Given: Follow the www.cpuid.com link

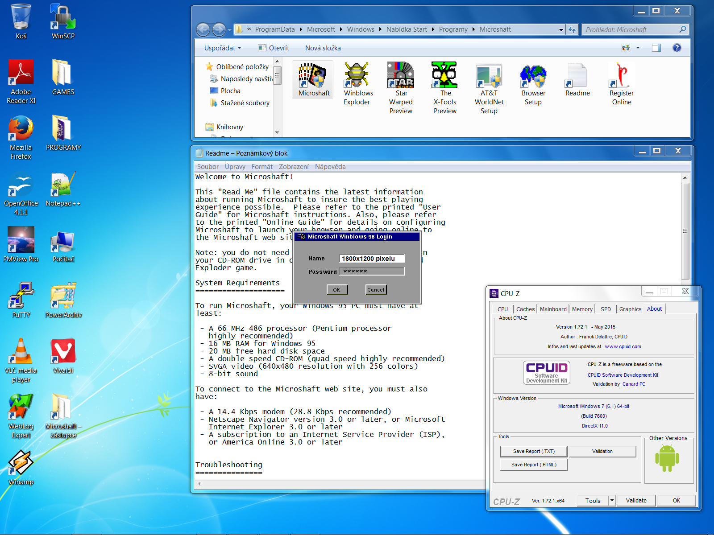Looking at the screenshot, I should point(623,346).
